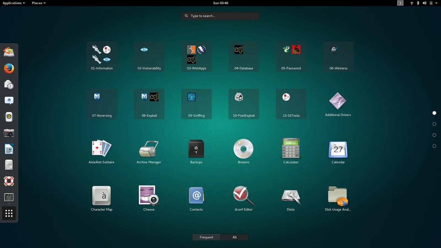Launch AisleRiot Solitaire

point(101,152)
